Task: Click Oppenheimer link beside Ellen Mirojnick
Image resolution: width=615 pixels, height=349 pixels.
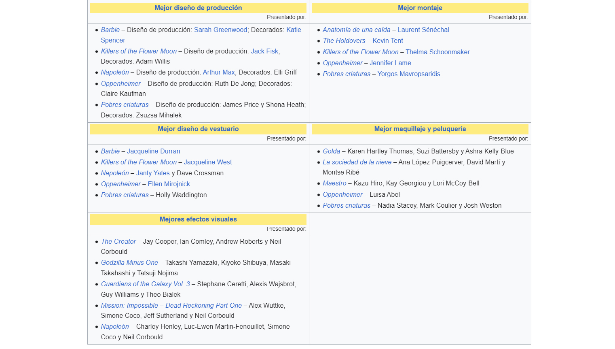Action: point(121,184)
